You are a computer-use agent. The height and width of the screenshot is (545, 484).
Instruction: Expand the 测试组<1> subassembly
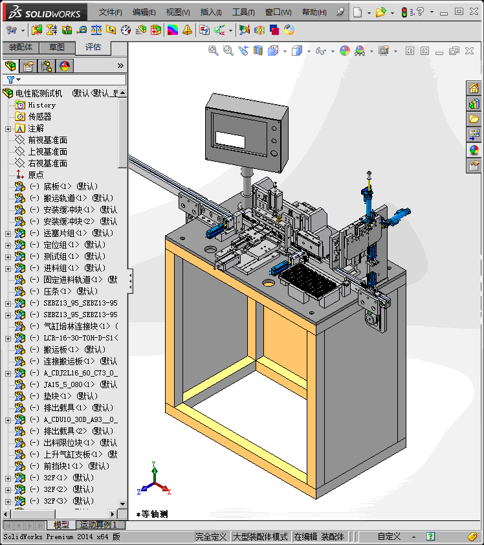(x=8, y=257)
